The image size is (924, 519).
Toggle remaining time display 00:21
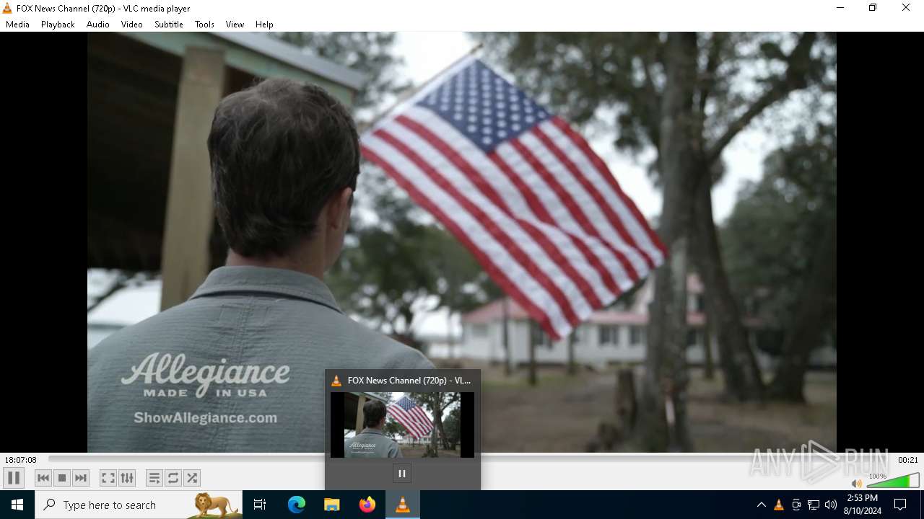(908, 460)
